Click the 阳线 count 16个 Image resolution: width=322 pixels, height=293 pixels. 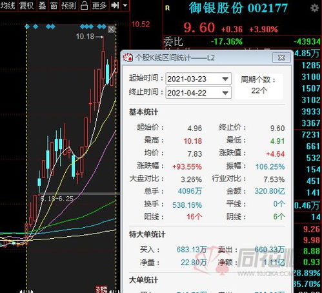[x=194, y=217]
